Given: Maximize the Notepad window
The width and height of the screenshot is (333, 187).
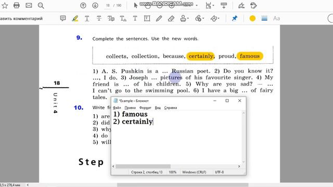Looking at the screenshot, I should point(227,101).
